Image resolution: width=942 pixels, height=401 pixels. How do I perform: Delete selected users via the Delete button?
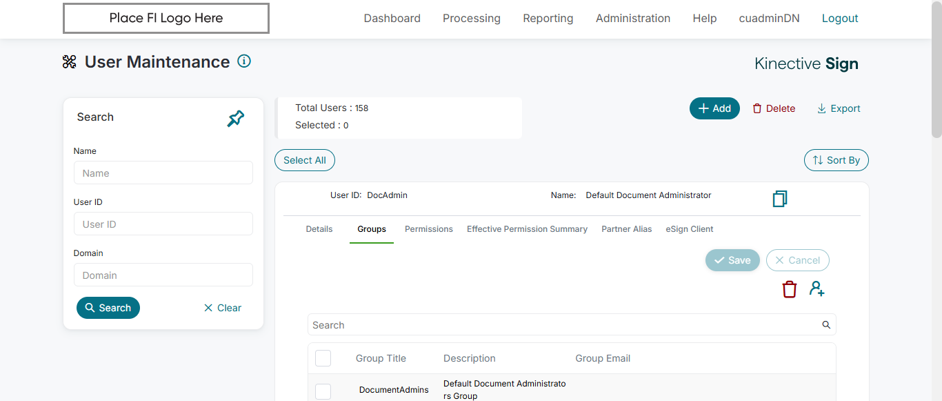pos(774,108)
